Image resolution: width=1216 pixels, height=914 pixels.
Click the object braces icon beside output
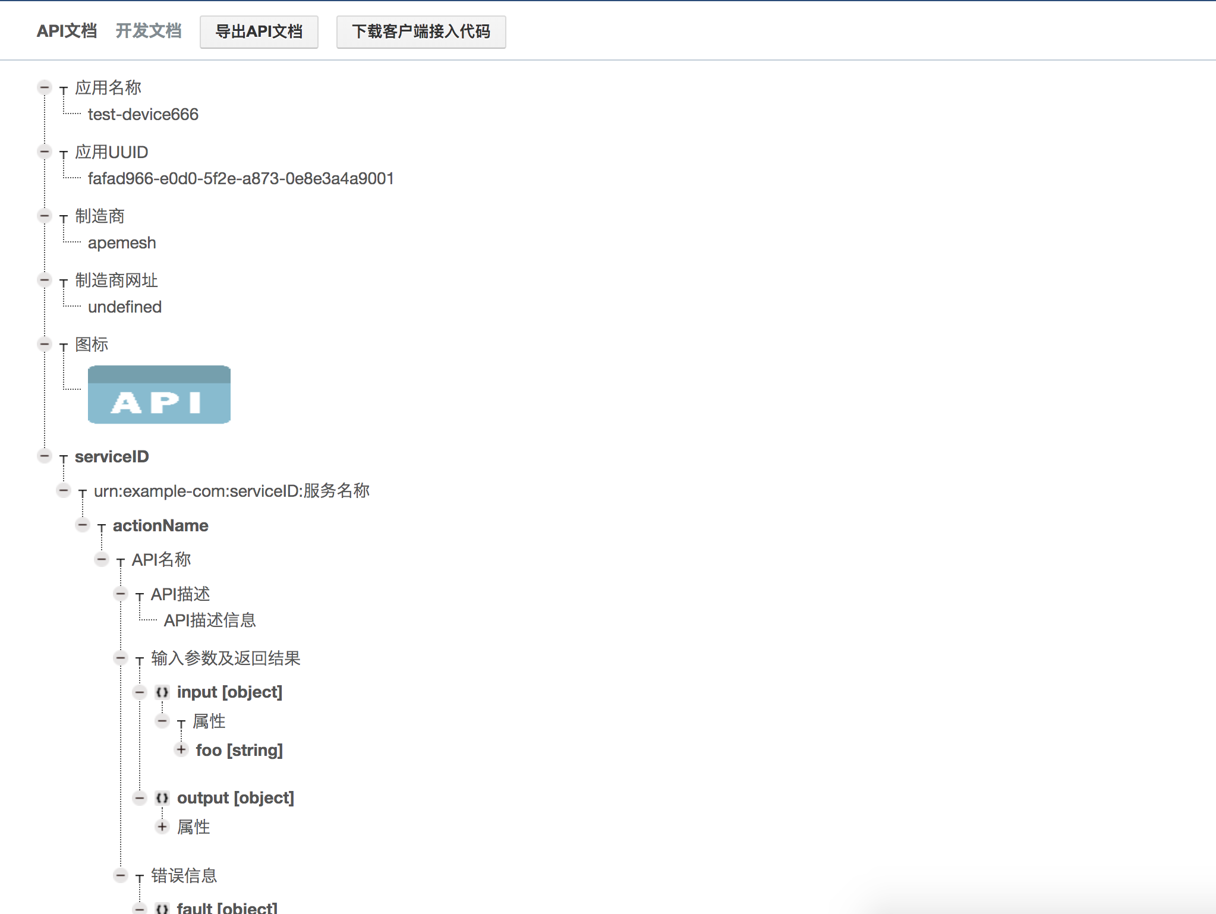click(x=162, y=798)
